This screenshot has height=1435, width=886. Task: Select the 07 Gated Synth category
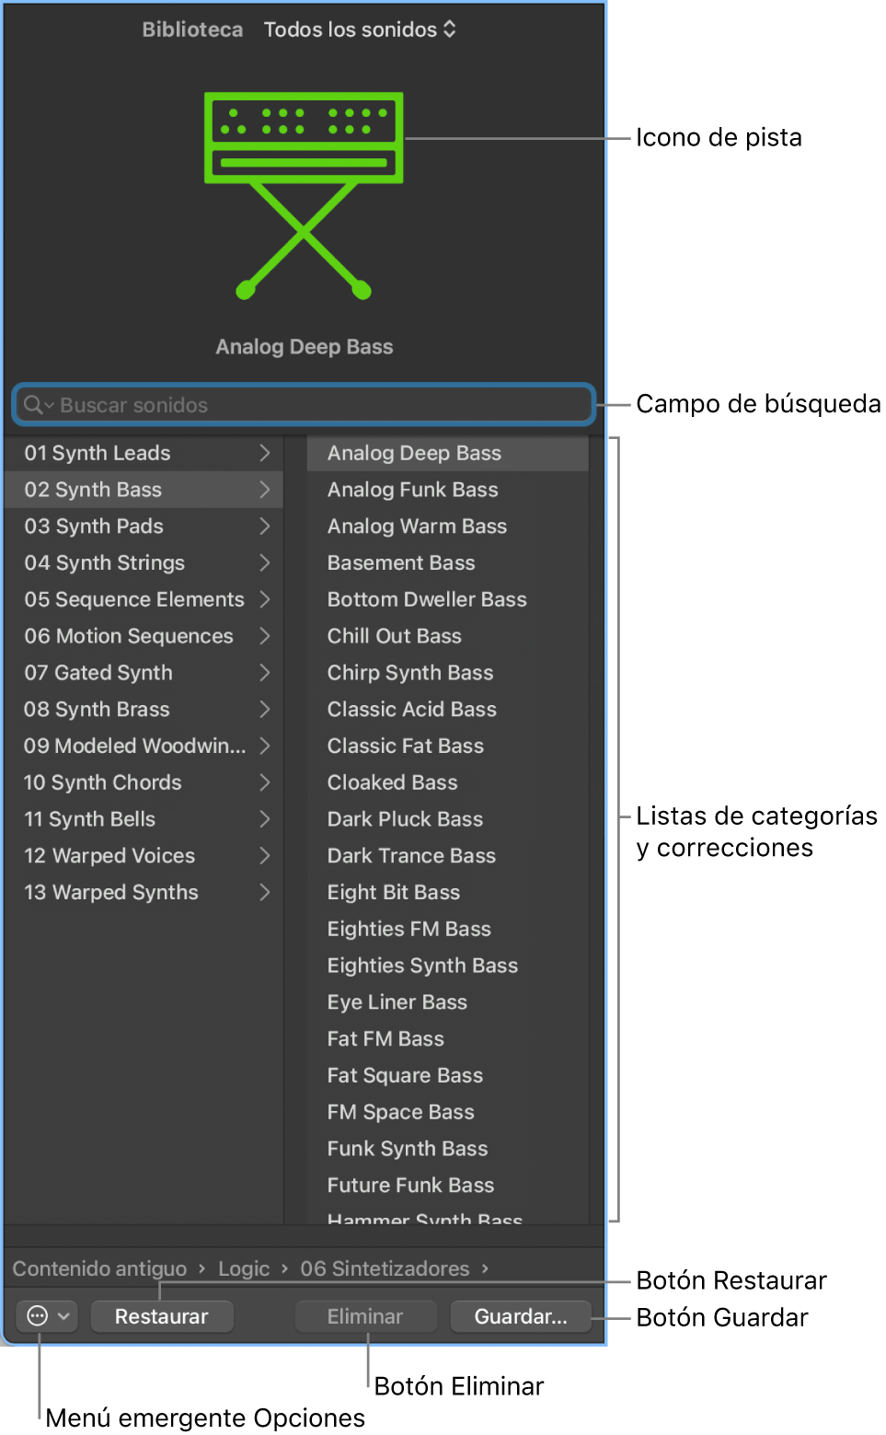pos(98,673)
